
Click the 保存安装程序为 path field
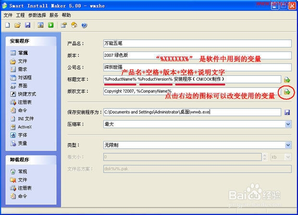[192, 112]
